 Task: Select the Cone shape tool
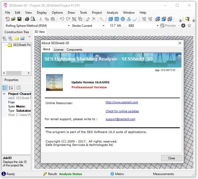click(x=129, y=19)
